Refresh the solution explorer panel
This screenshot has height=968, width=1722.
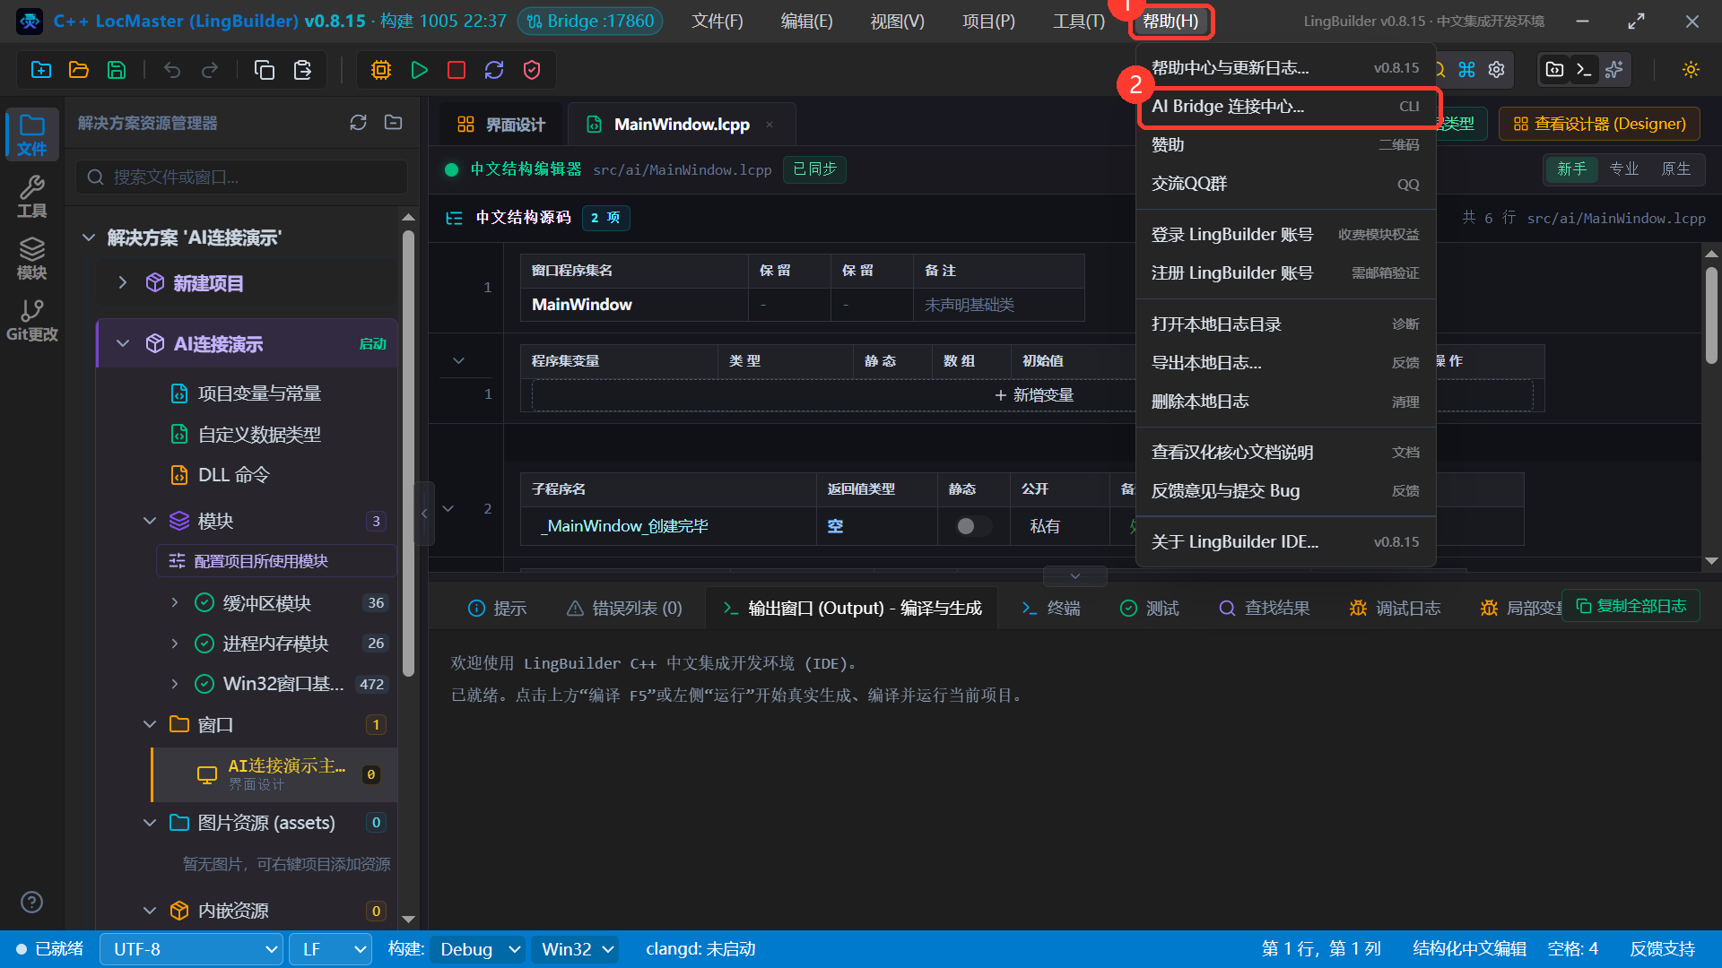[358, 123]
